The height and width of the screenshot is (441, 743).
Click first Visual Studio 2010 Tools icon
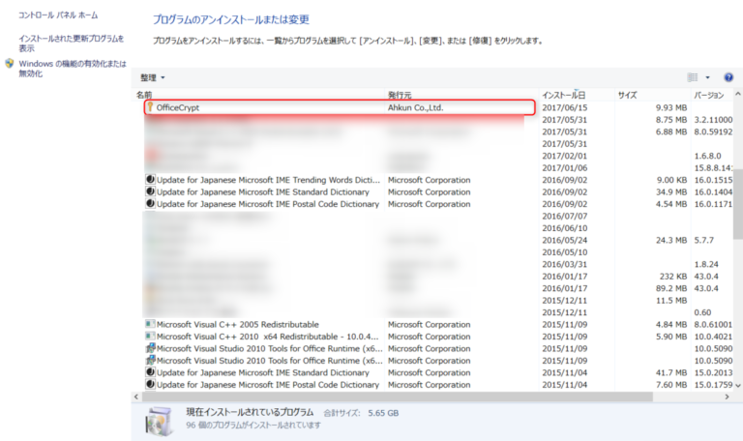(x=150, y=348)
